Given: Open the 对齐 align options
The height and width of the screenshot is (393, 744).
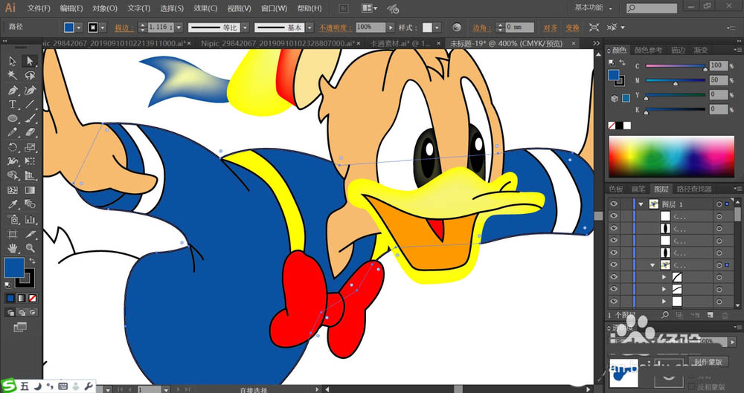Looking at the screenshot, I should [x=551, y=27].
